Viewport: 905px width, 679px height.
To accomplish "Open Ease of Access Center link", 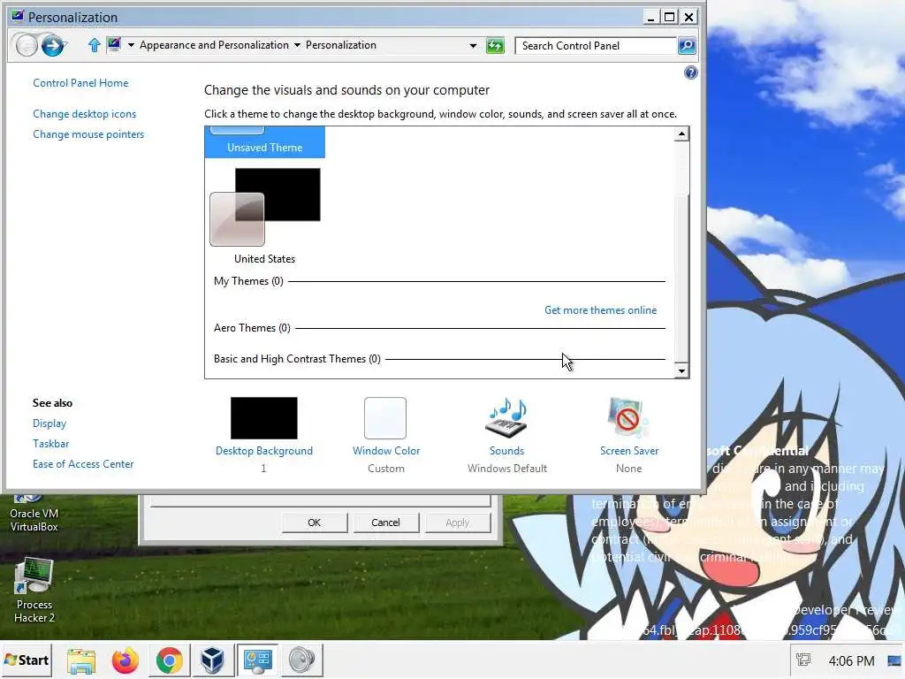I will [83, 463].
